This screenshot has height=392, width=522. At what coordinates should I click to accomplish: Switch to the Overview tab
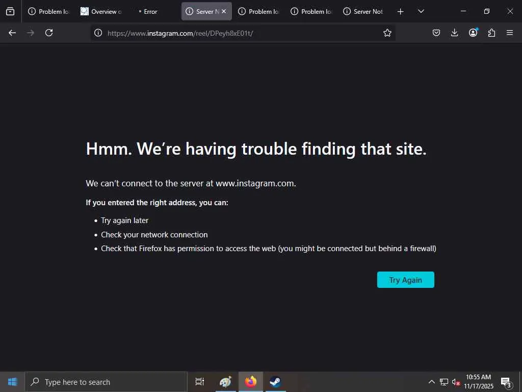pyautogui.click(x=101, y=11)
